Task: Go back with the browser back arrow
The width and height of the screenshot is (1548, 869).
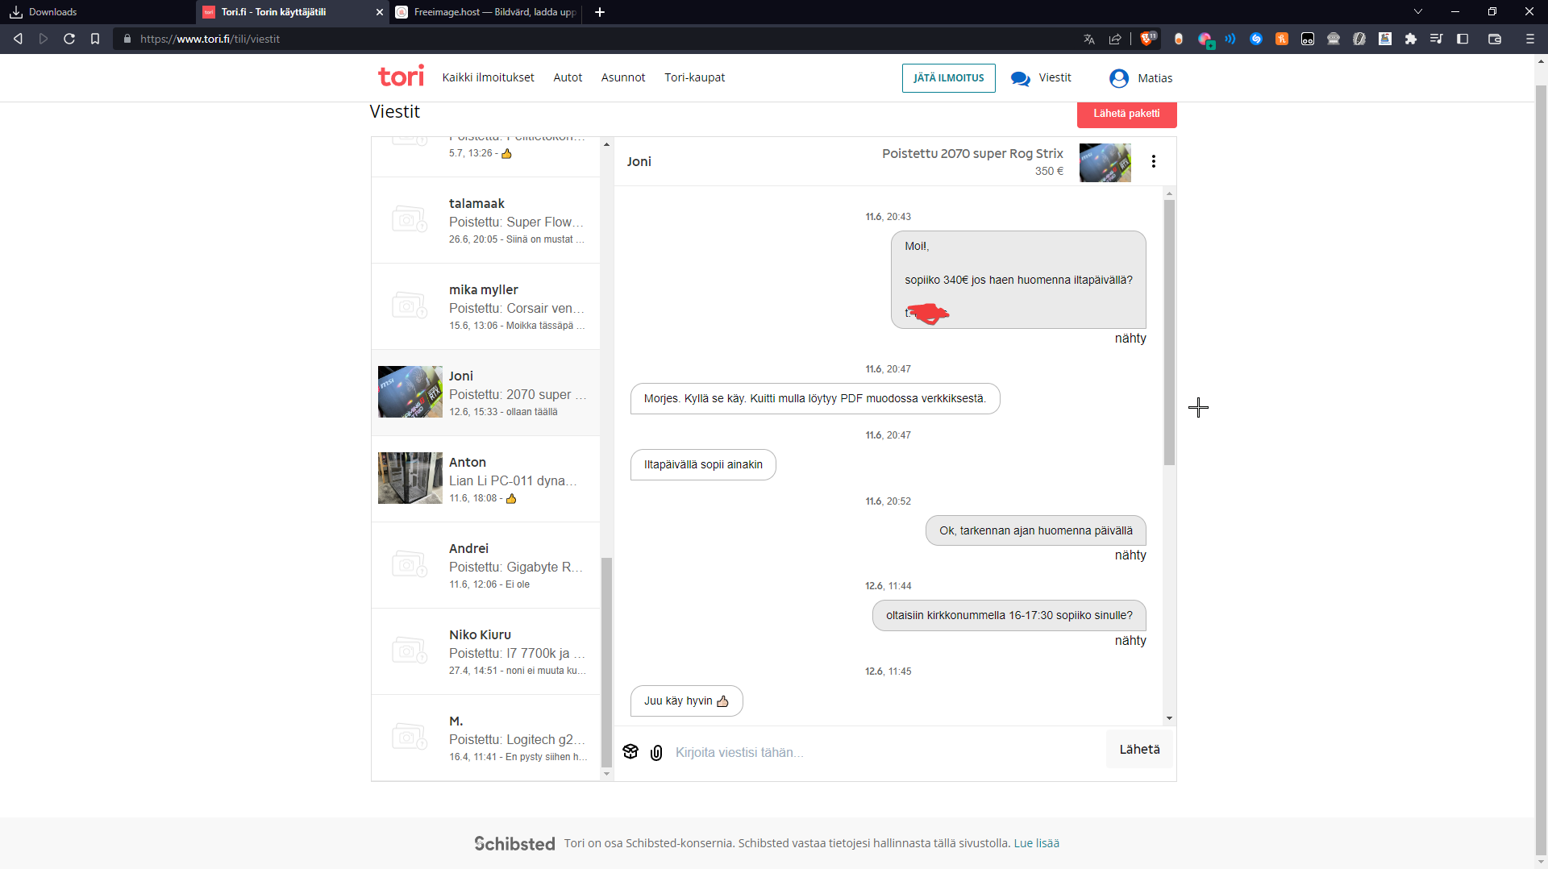Action: tap(18, 39)
